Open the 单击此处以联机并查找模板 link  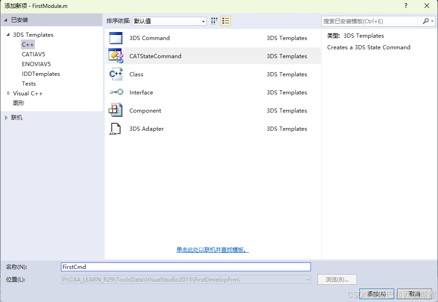[213, 249]
